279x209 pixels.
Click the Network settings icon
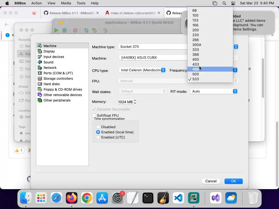(40, 68)
